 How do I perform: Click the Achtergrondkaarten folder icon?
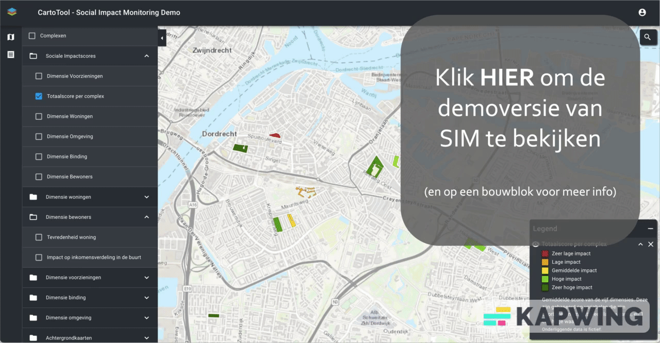[x=34, y=338]
